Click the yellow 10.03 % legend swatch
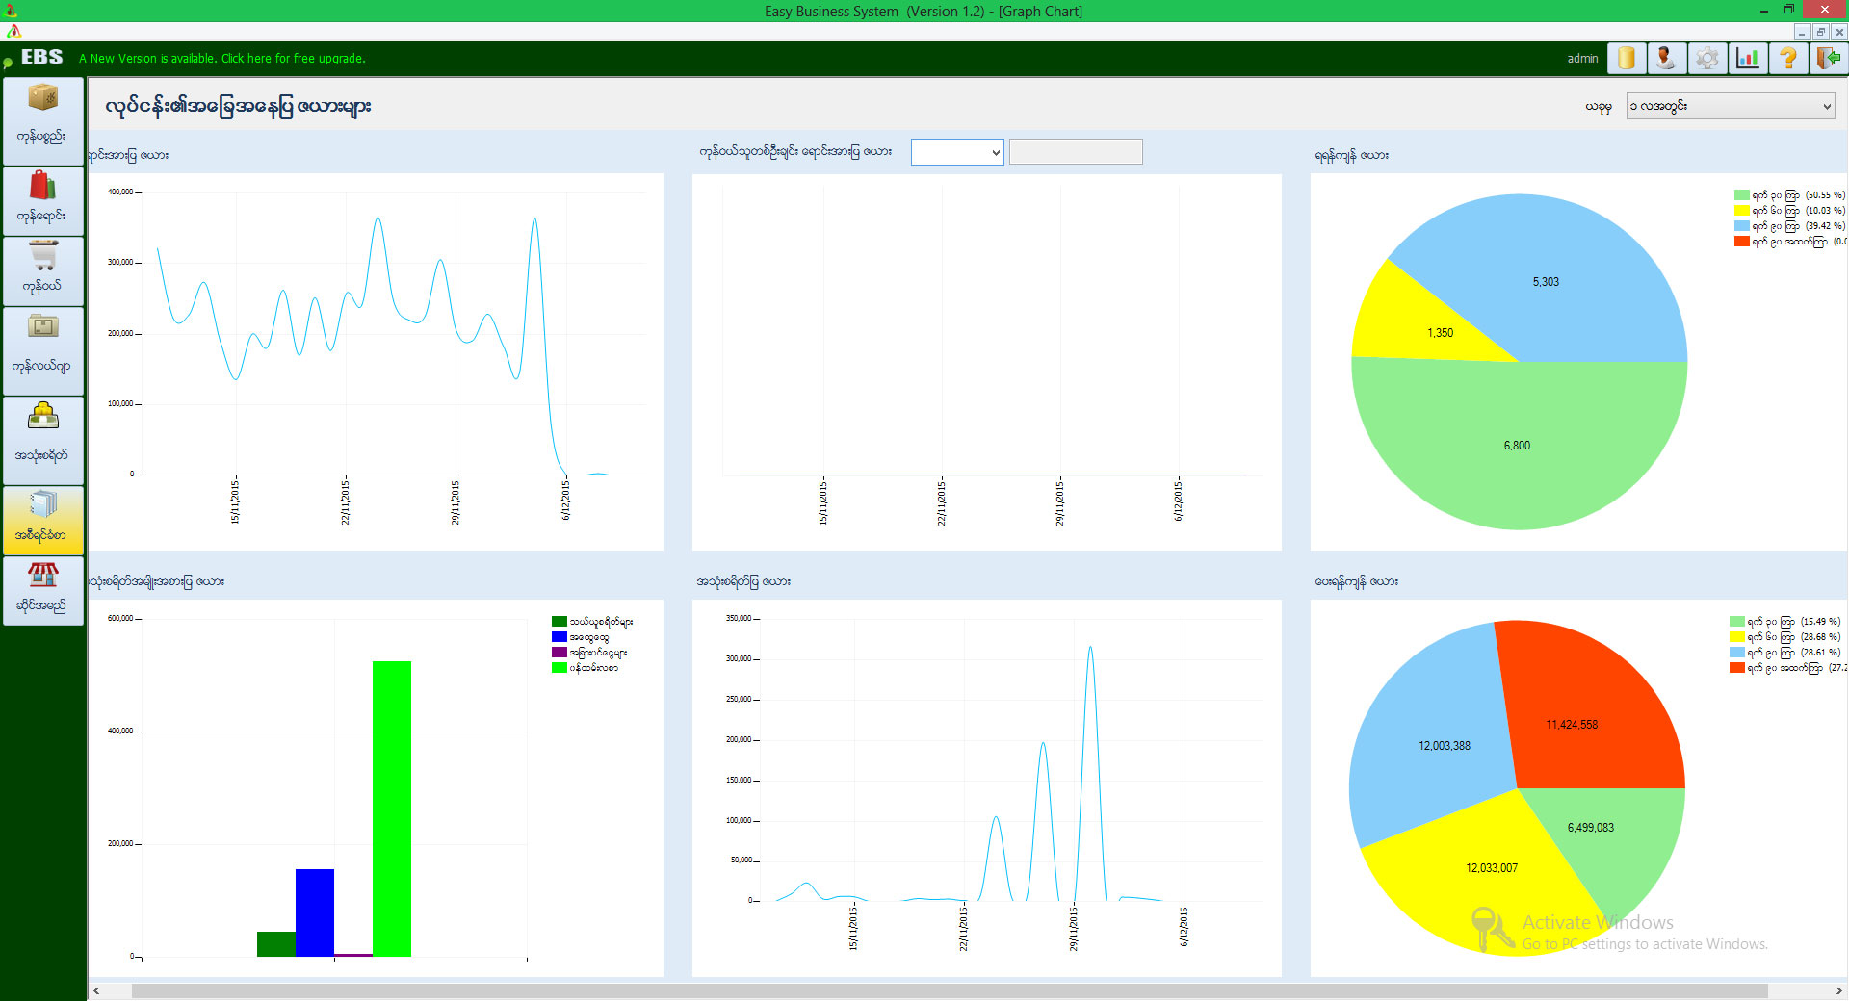This screenshot has width=1849, height=1001. (x=1741, y=211)
